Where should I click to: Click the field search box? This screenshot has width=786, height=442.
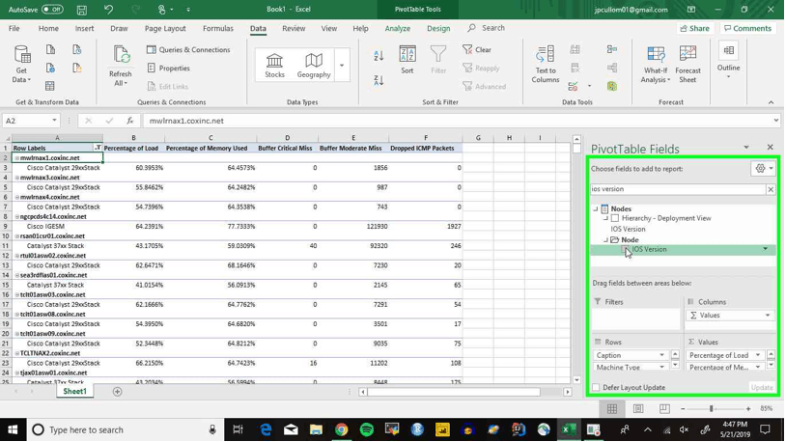tap(678, 189)
